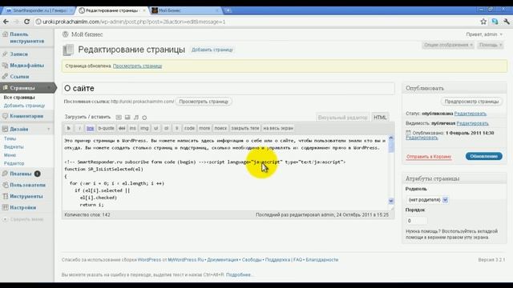Image resolution: width=513 pixels, height=288 pixels.
Task: Collapse the Дизайн menu arrow
Action: coord(49,129)
